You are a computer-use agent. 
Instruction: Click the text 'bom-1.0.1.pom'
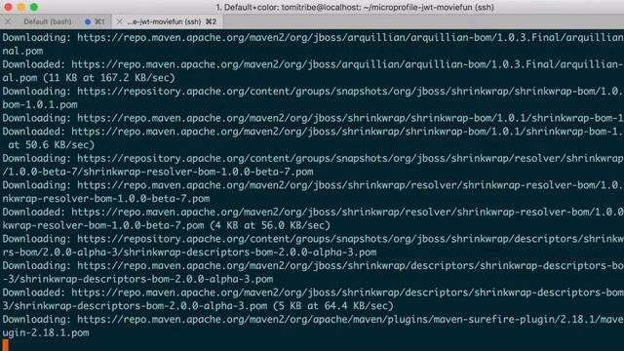[x=40, y=105]
